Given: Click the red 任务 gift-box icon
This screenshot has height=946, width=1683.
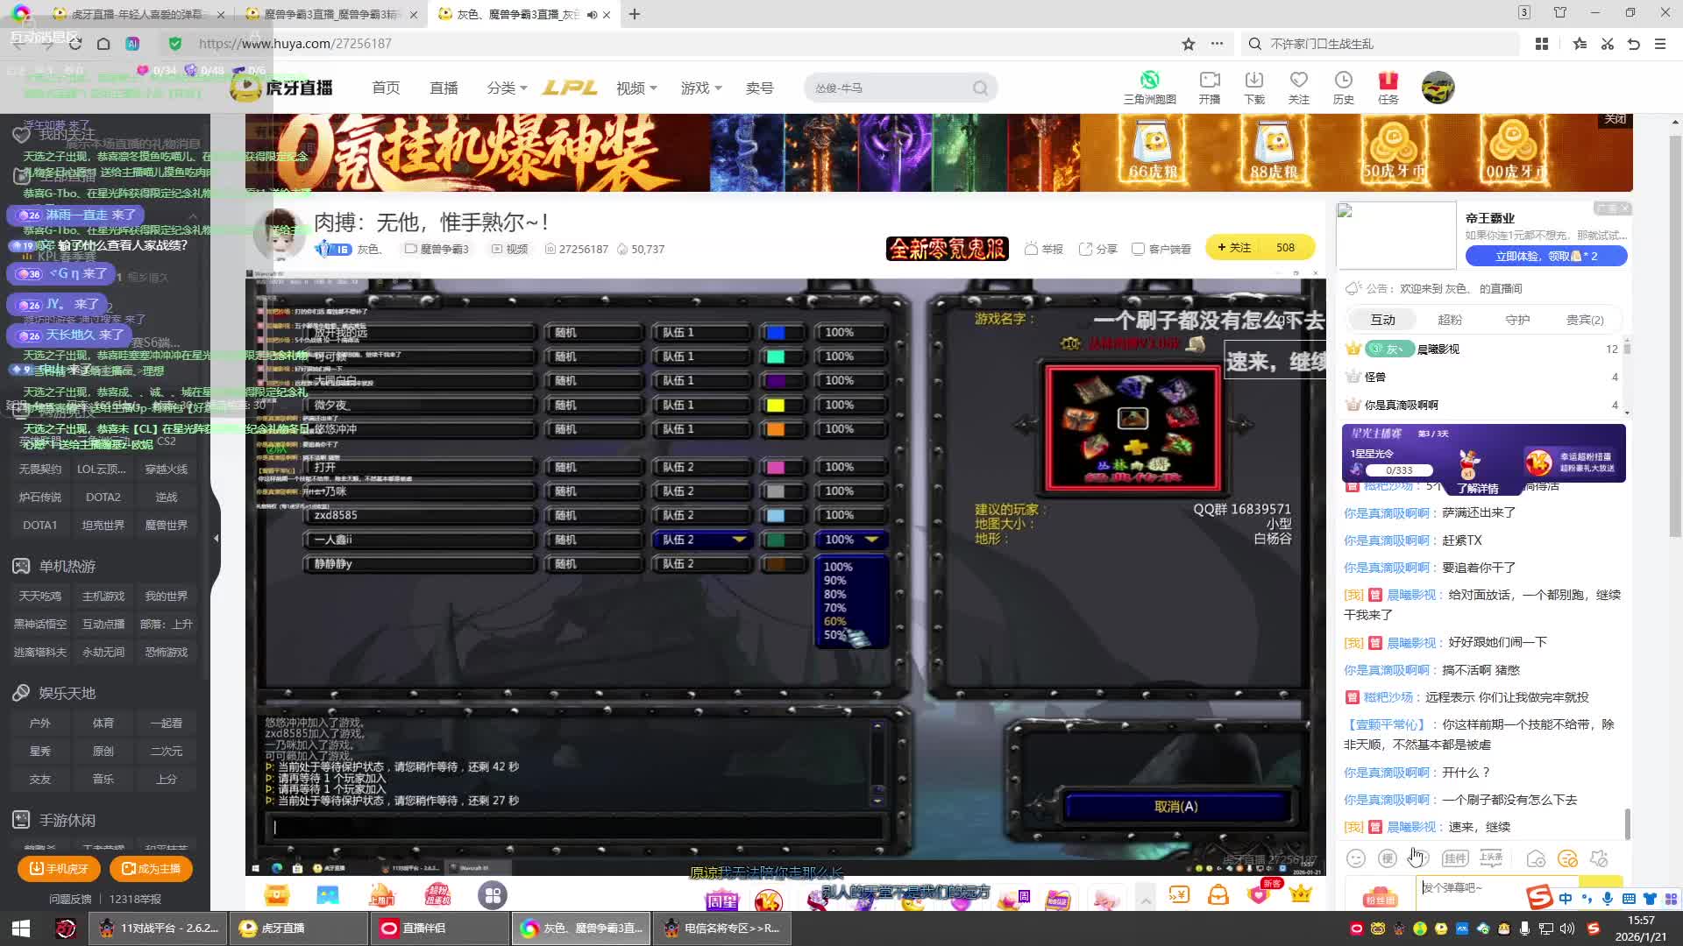Looking at the screenshot, I should pos(1388,81).
